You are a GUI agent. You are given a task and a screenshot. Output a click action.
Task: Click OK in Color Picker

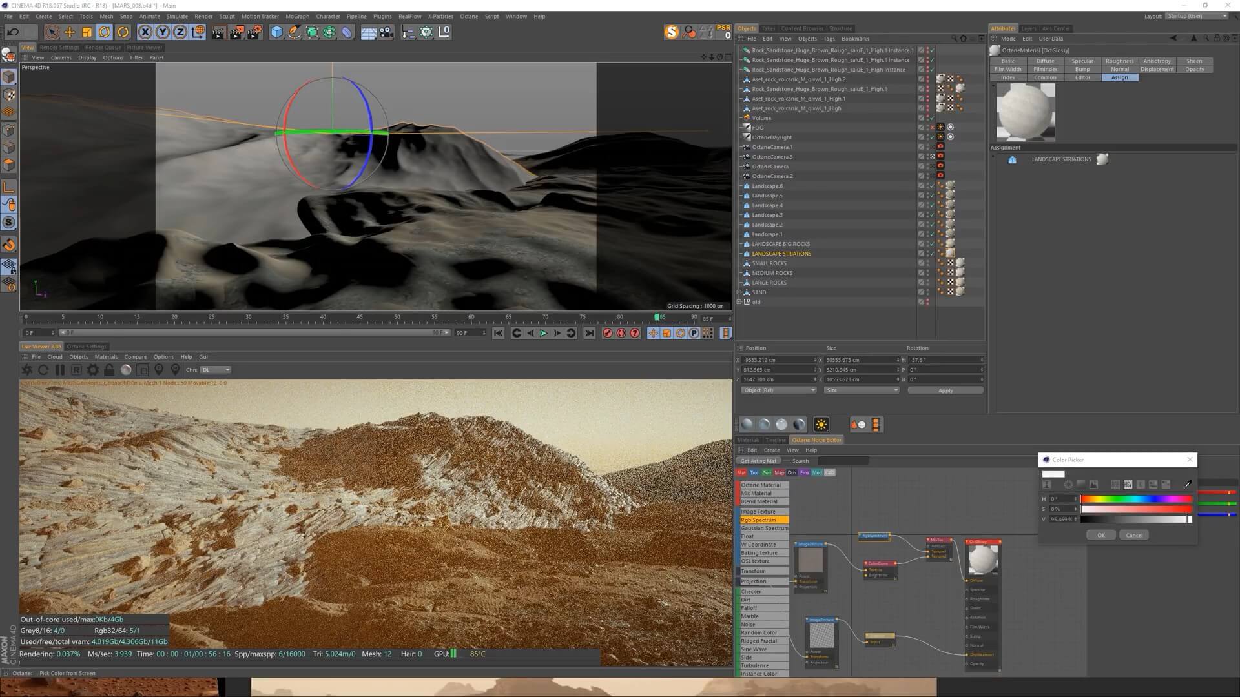pyautogui.click(x=1100, y=535)
